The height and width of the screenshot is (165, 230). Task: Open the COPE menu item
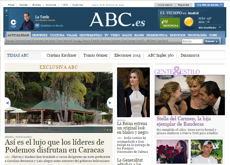(x=213, y=35)
